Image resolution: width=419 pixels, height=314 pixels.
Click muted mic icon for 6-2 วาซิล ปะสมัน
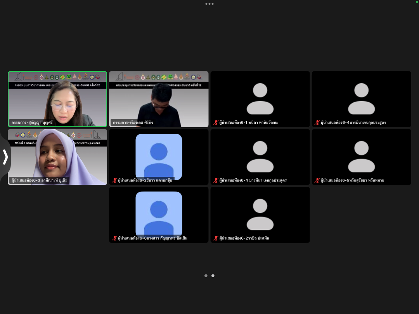pyautogui.click(x=216, y=238)
